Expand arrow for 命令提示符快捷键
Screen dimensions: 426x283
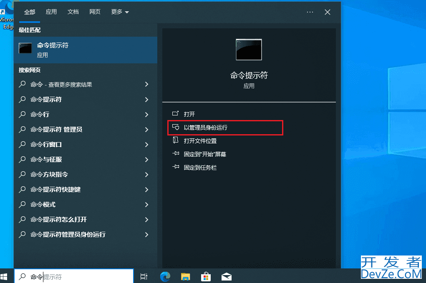coord(147,189)
